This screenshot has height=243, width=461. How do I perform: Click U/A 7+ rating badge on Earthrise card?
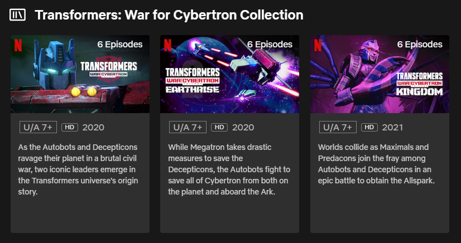[x=188, y=127]
